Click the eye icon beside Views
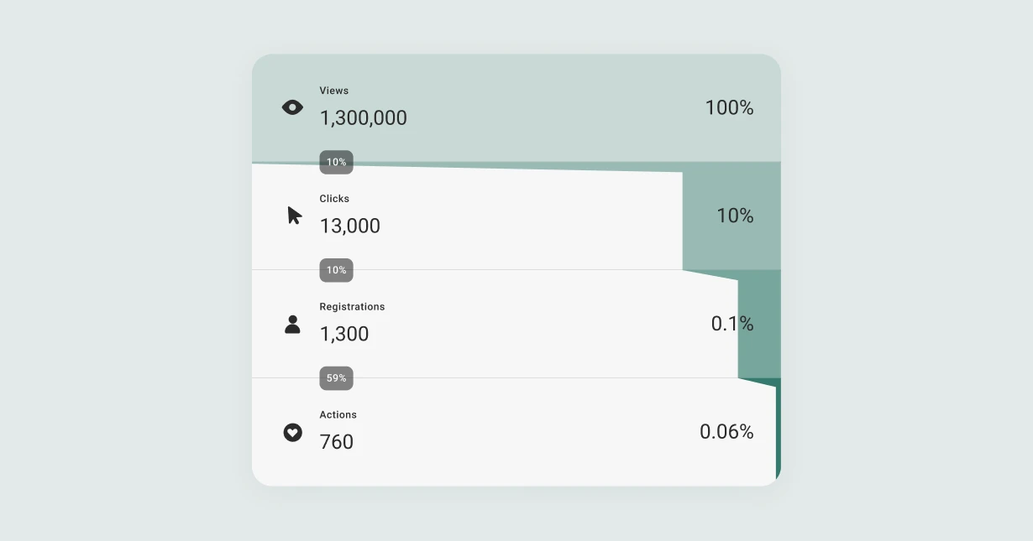Screen dimensions: 1033x541 tap(292, 107)
